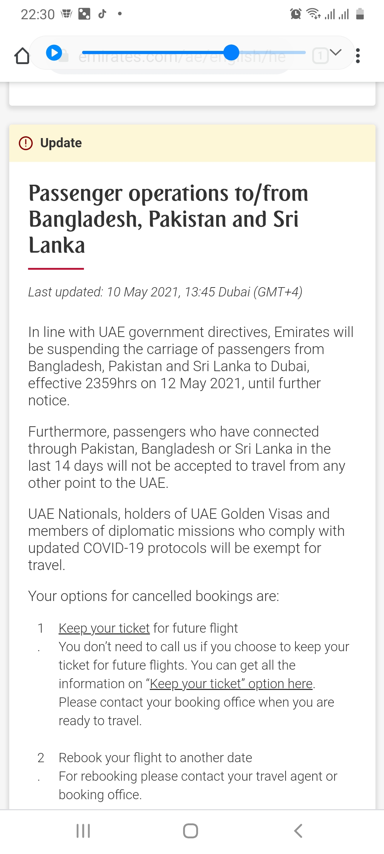Tap the browser home icon
Screen dimensions: 384x854
pyautogui.click(x=22, y=56)
